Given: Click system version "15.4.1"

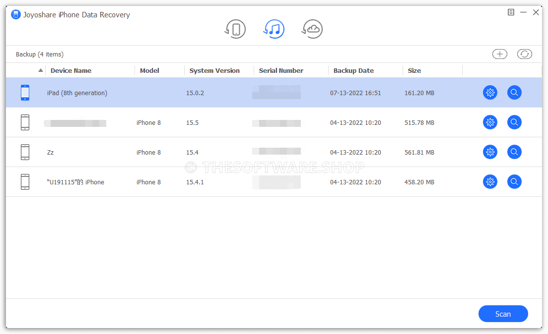Looking at the screenshot, I should 195,182.
